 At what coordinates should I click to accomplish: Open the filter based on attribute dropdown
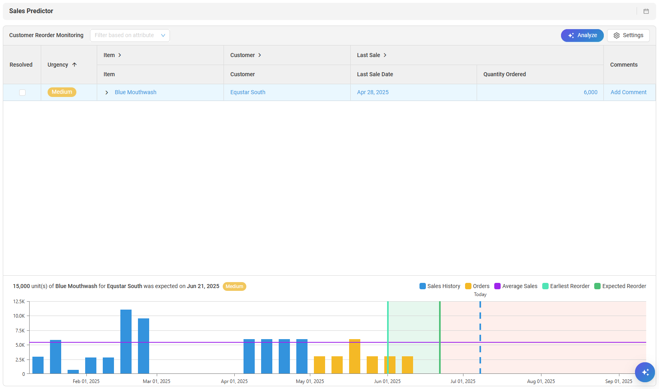[130, 36]
